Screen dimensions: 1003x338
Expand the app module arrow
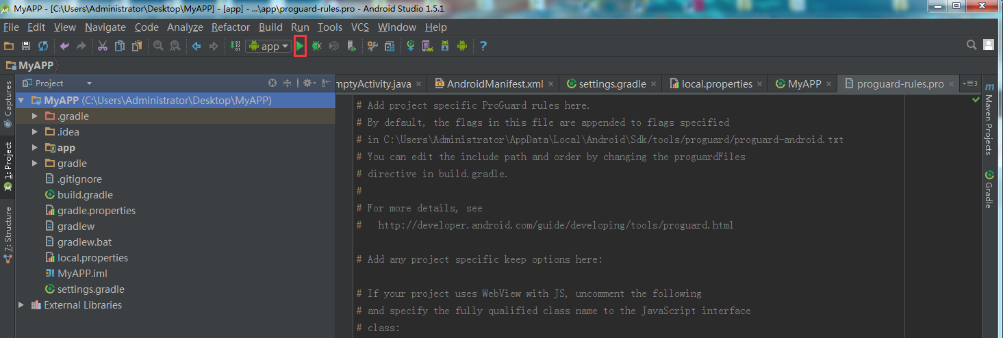click(35, 148)
